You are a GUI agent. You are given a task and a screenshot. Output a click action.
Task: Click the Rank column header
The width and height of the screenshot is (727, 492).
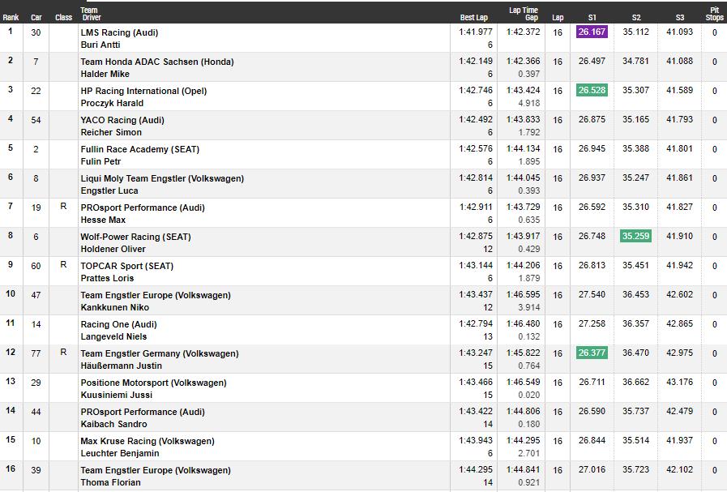(11, 18)
